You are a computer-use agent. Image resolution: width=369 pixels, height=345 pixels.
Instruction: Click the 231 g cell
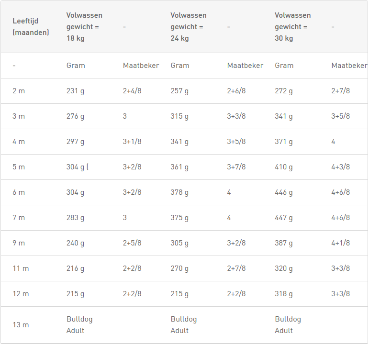pyautogui.click(x=75, y=91)
